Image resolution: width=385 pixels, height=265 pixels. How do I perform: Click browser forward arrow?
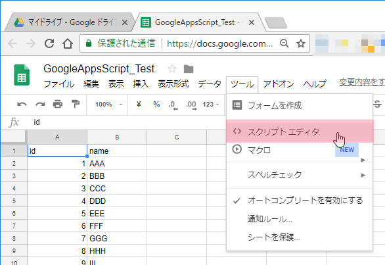[x=31, y=44]
